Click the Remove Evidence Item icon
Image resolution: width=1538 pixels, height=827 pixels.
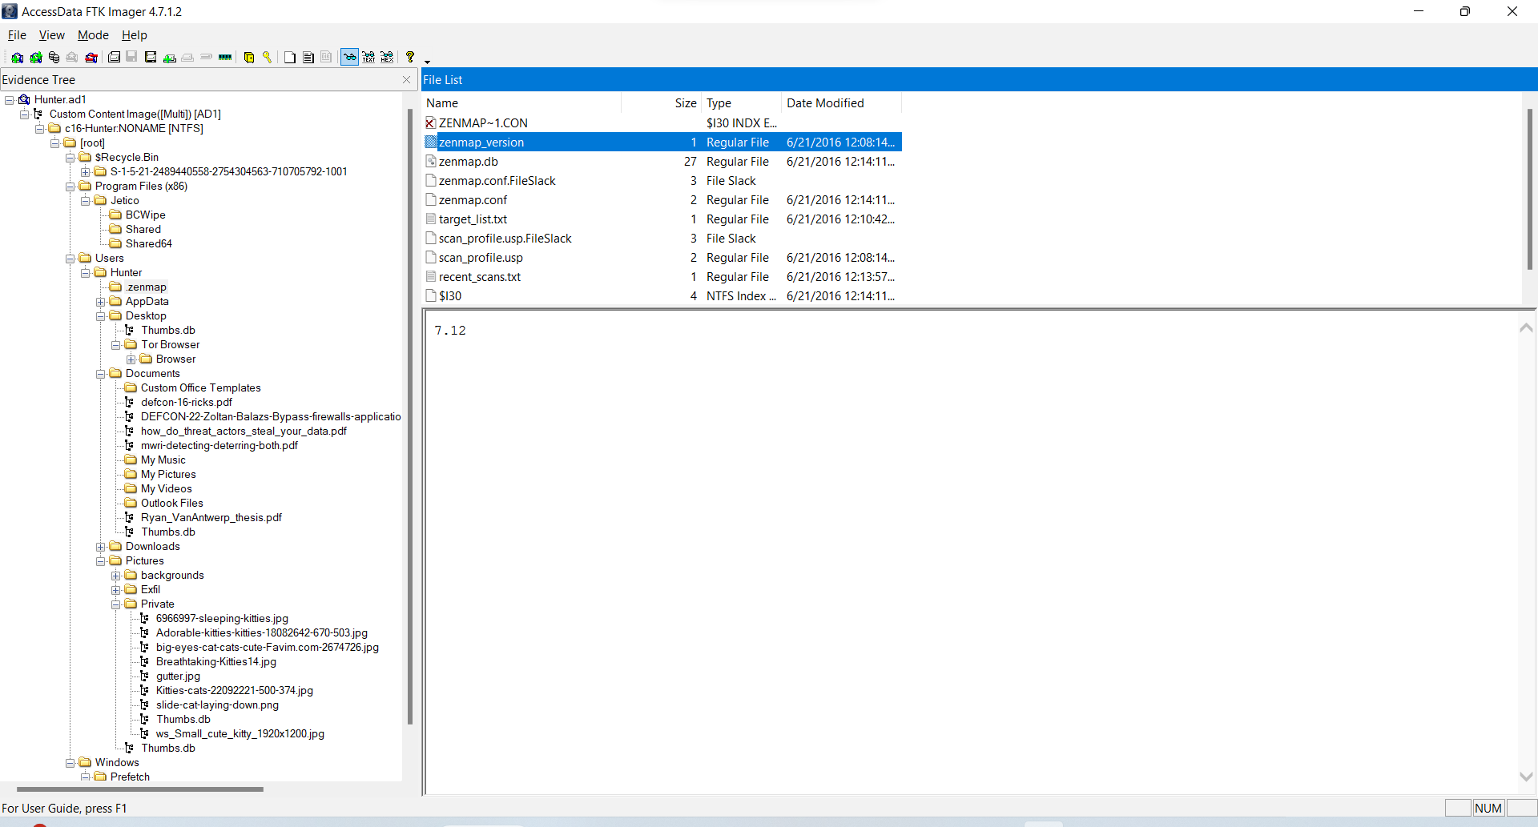click(x=72, y=57)
